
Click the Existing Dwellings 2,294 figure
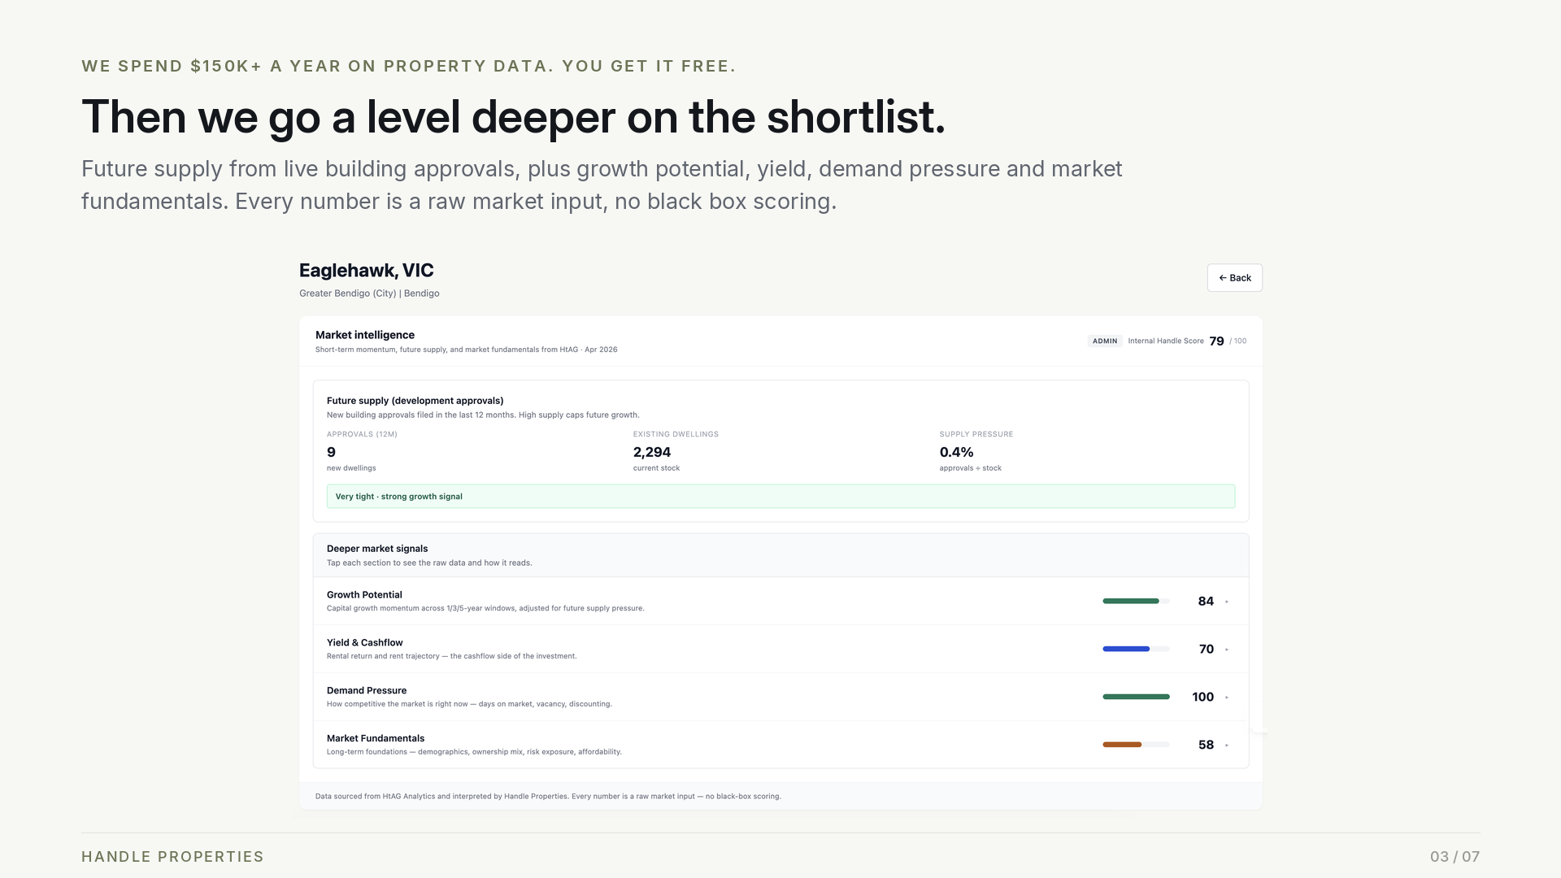point(652,453)
